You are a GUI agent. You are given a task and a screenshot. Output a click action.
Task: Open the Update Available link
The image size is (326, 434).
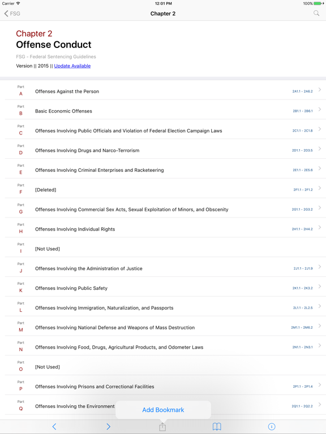point(72,66)
